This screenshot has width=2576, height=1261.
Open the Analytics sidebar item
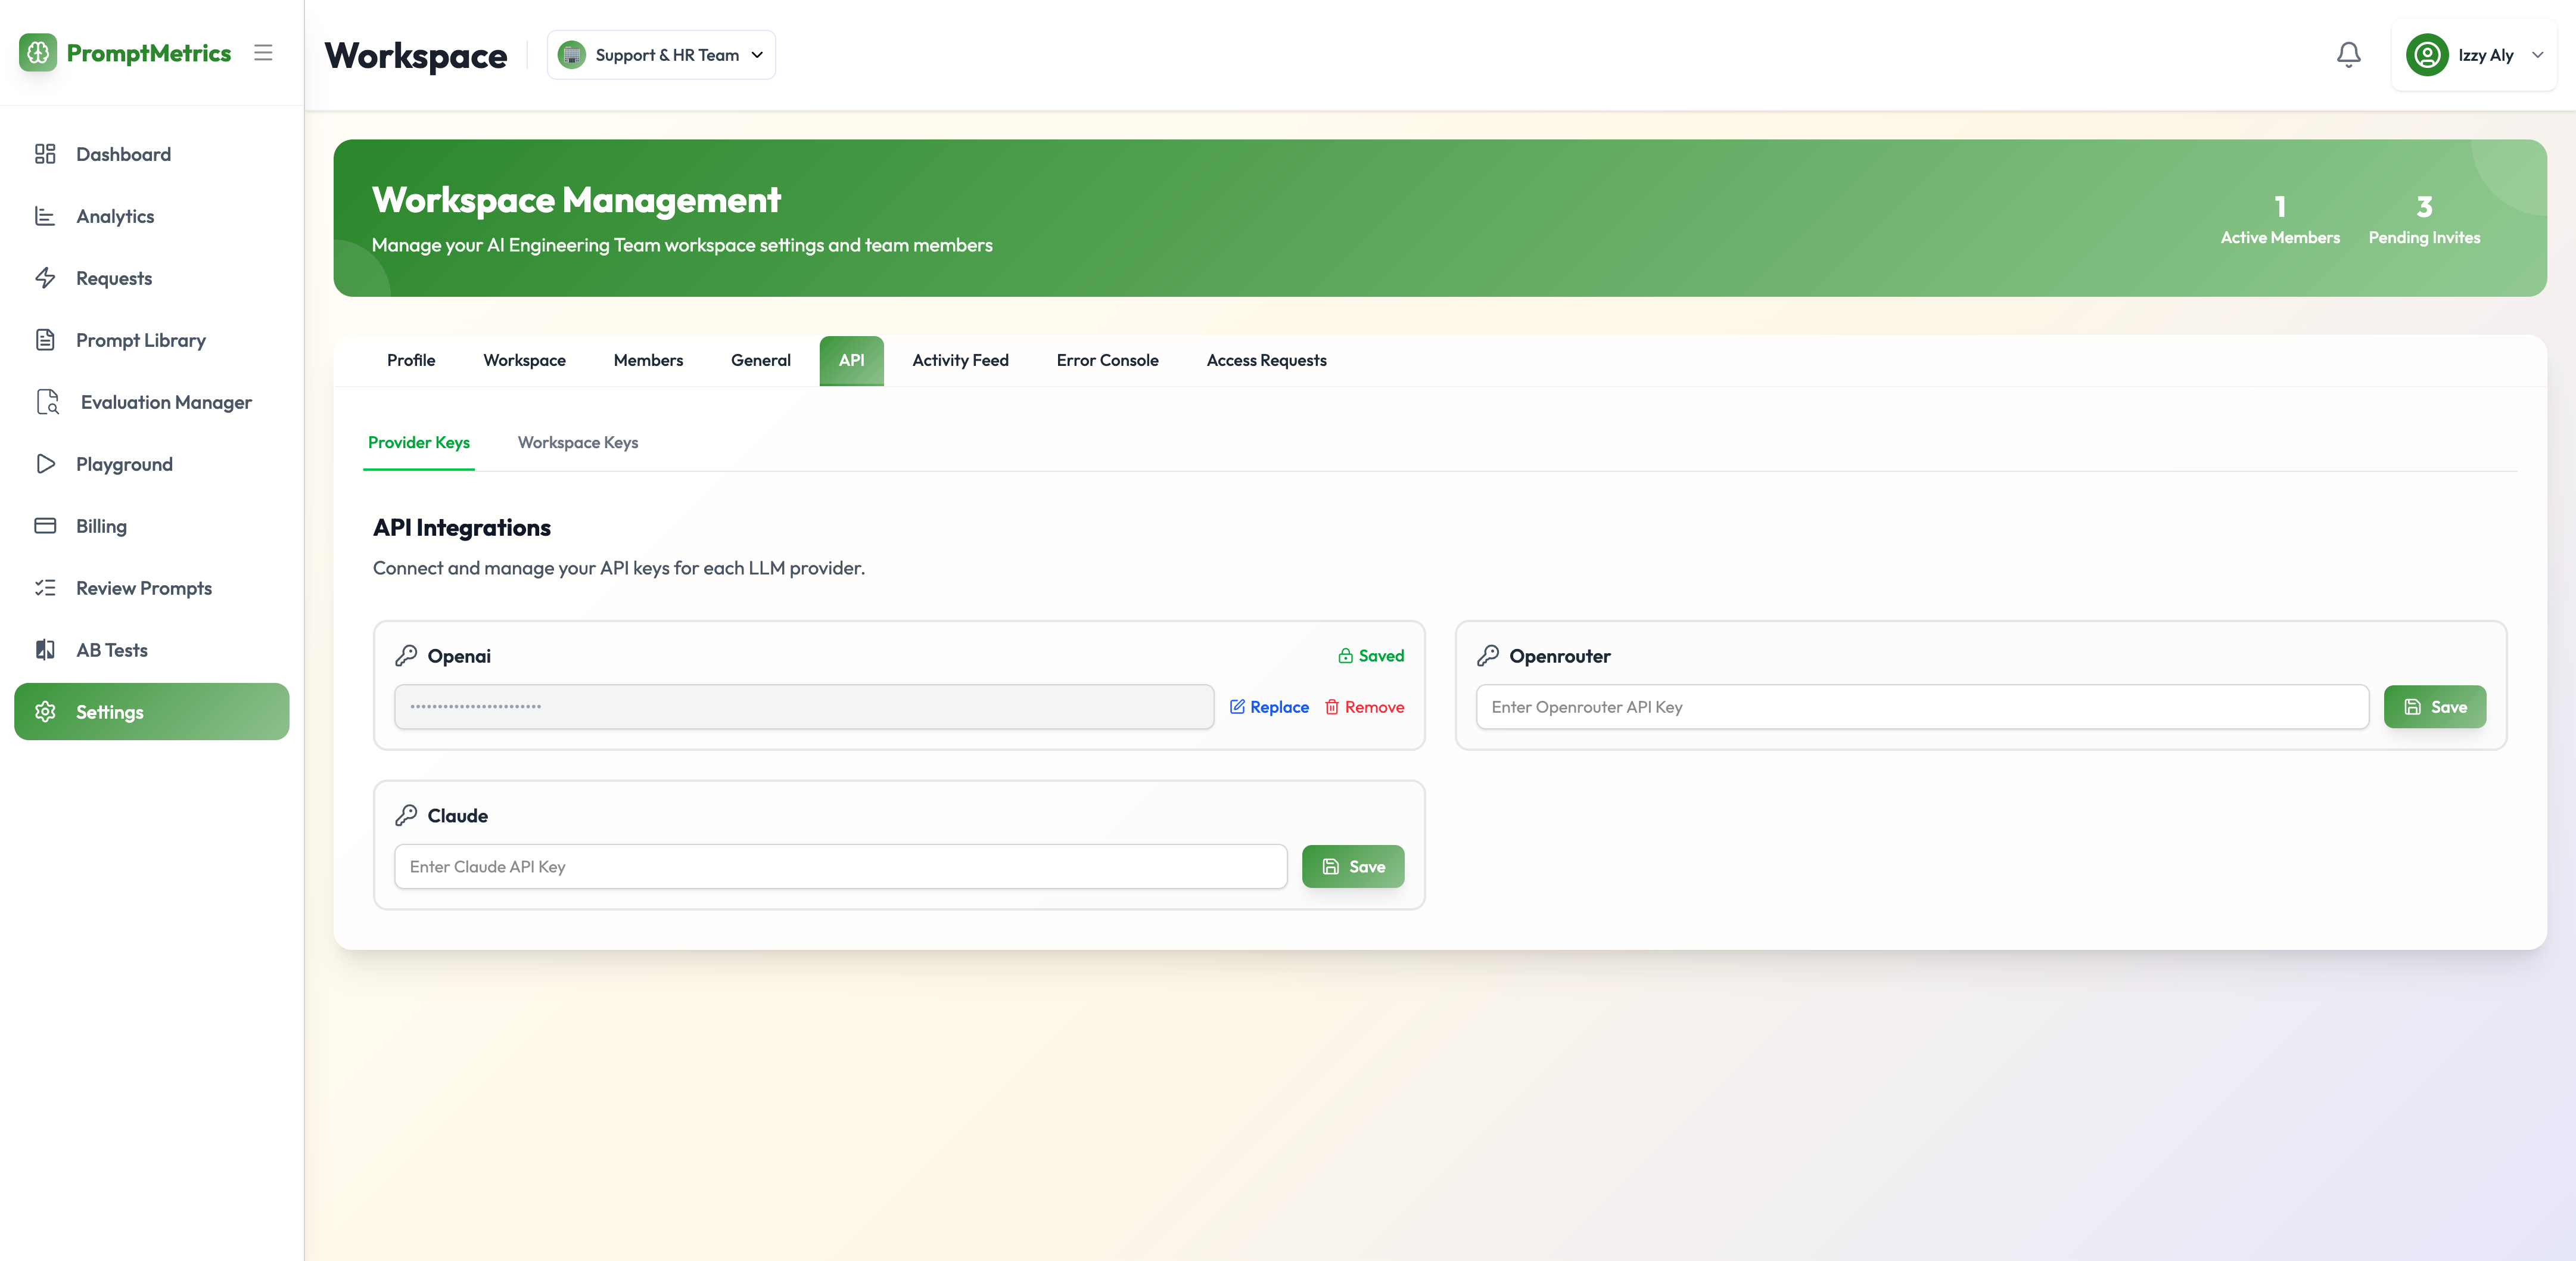pyautogui.click(x=114, y=216)
